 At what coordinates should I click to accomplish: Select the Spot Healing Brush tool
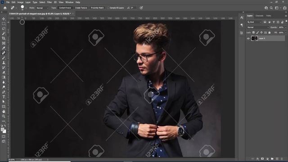[4, 53]
